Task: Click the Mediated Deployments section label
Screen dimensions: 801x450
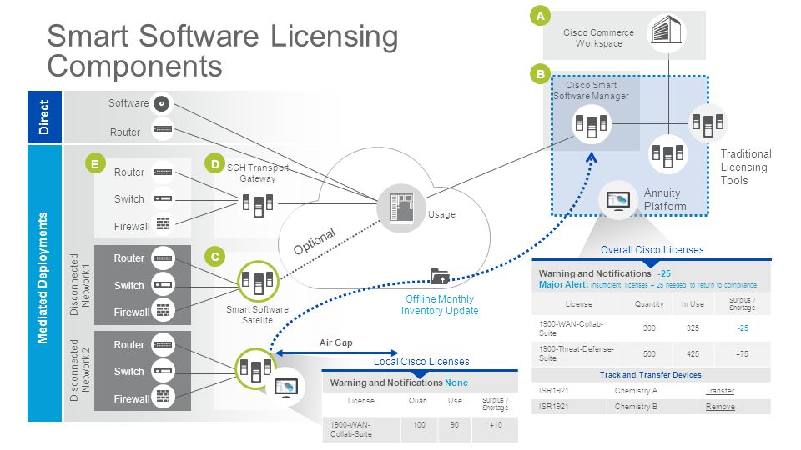Action: [44, 283]
